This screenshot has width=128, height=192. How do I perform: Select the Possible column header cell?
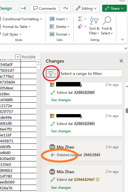point(29,57)
